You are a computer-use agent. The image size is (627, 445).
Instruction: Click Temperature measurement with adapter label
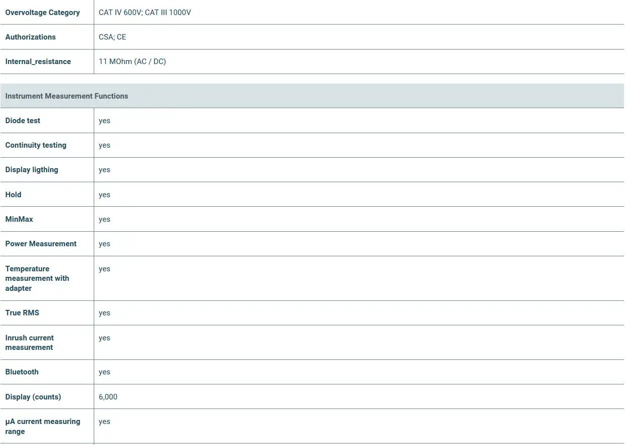(37, 278)
